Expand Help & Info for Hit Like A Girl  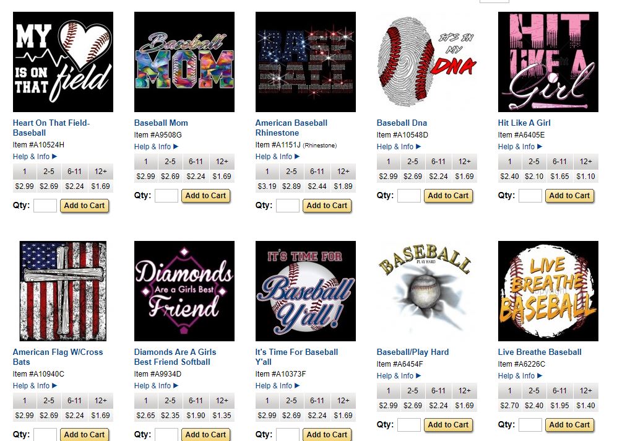tap(520, 146)
